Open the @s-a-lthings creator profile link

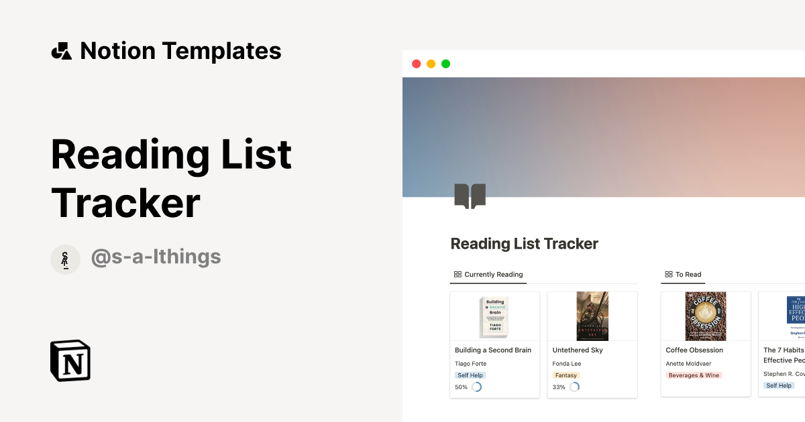pos(156,257)
